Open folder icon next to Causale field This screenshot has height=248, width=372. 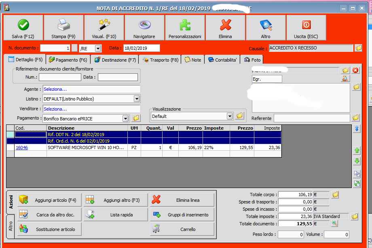pyautogui.click(x=359, y=48)
